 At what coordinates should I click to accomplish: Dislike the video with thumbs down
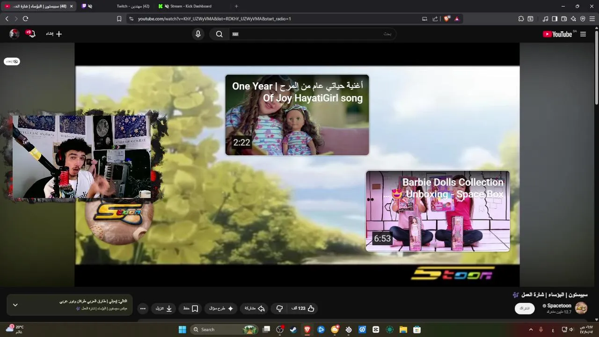coord(280,308)
